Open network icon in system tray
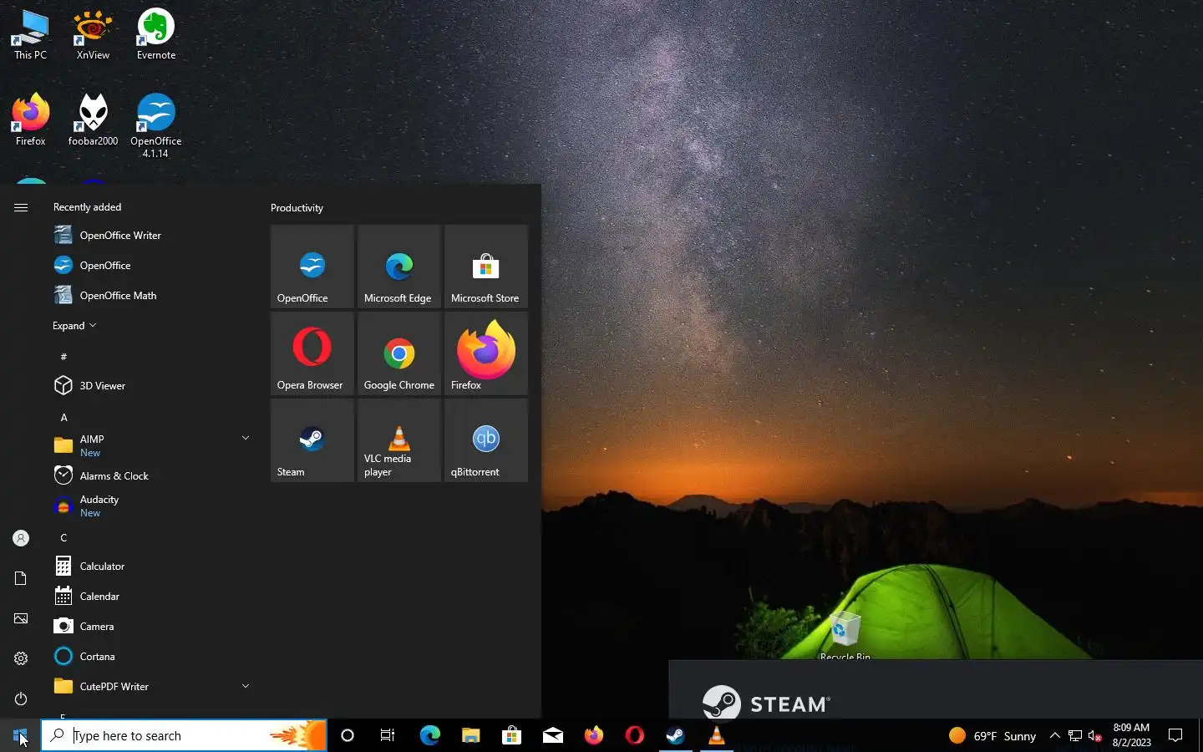Screen dimensions: 1203x752 tap(1075, 735)
